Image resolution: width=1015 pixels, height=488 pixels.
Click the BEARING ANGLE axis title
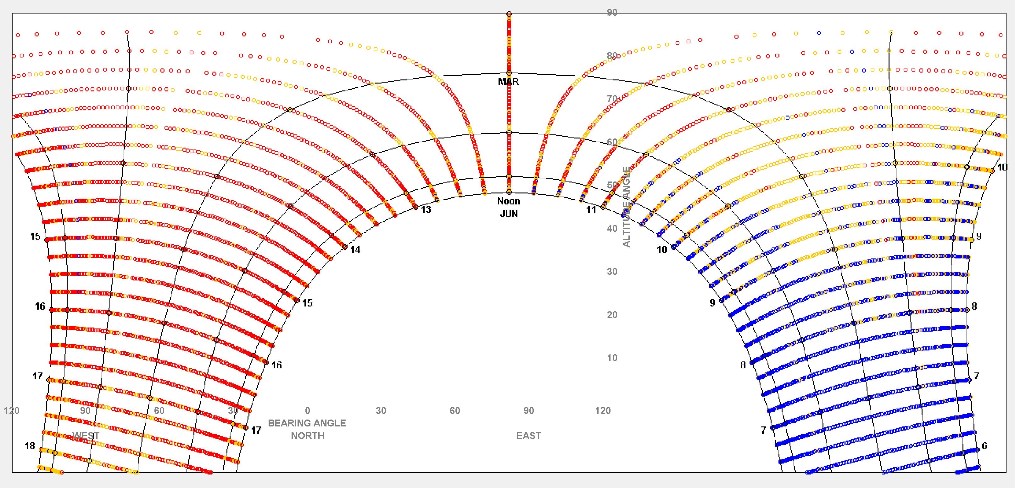click(x=307, y=423)
